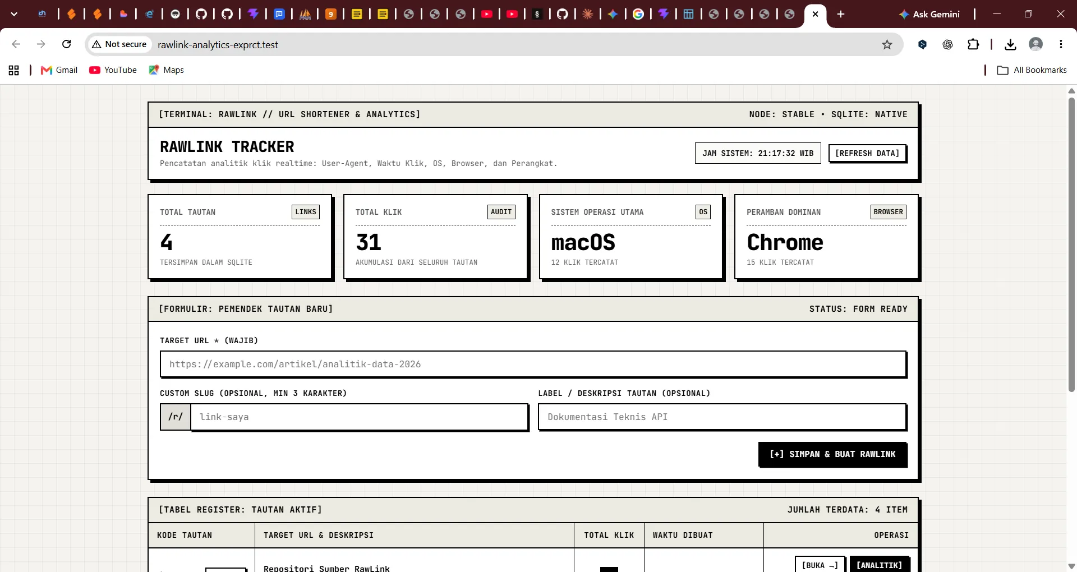Click '[+] SIMPAN & BUAT RAWLINK' button
The image size is (1077, 572).
pyautogui.click(x=832, y=454)
